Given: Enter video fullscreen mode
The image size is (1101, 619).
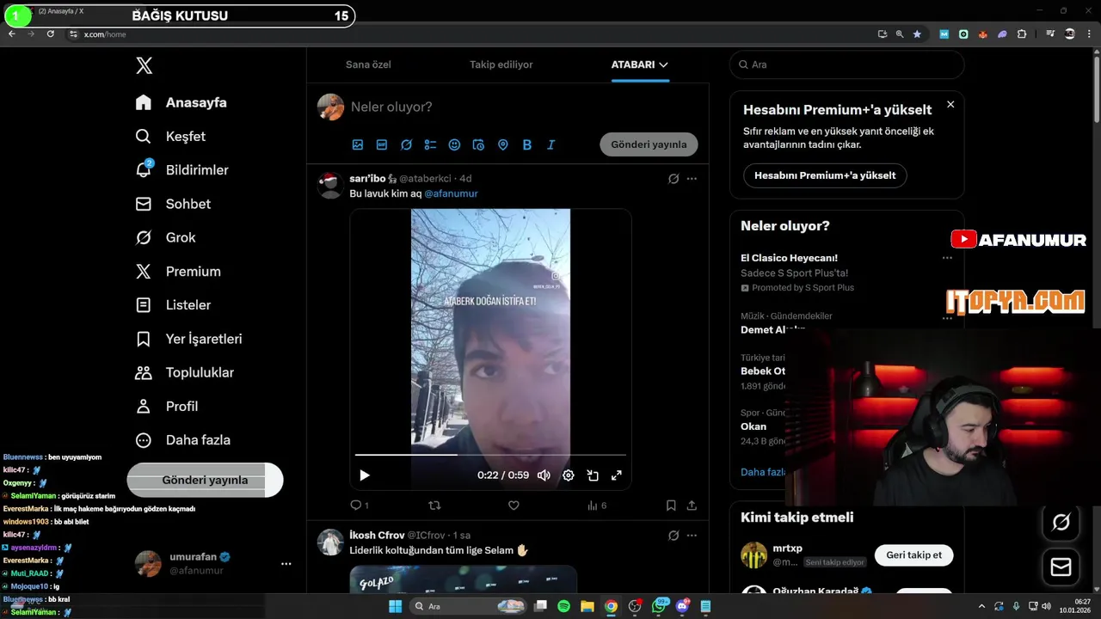Looking at the screenshot, I should pos(617,475).
